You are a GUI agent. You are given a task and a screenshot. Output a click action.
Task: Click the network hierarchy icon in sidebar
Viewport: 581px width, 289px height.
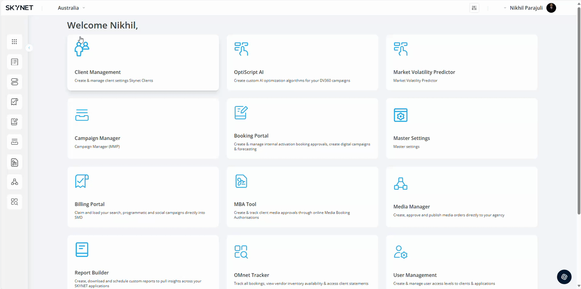[x=15, y=182]
